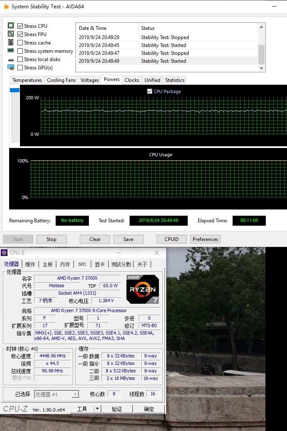Screen dimensions: 287x431
Task: Open the 关于 tab in CPU-Z
Action: coord(142,264)
